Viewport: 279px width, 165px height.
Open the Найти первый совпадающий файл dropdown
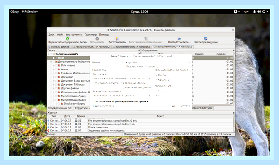click(x=122, y=96)
